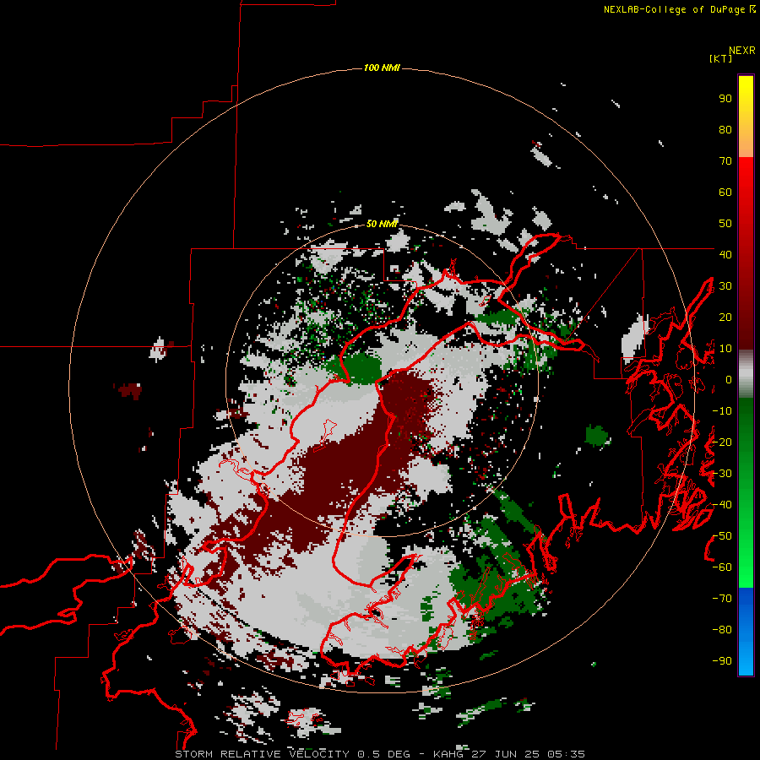
Task: Click the positive 30 scale value
Action: pyautogui.click(x=725, y=286)
